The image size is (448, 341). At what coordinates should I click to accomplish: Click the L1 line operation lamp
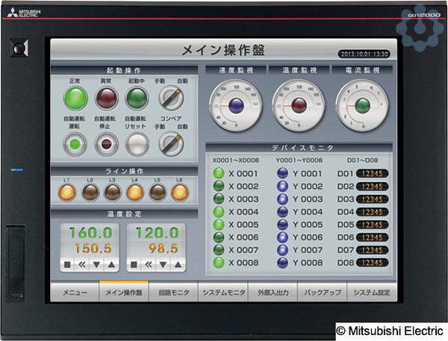pyautogui.click(x=68, y=192)
